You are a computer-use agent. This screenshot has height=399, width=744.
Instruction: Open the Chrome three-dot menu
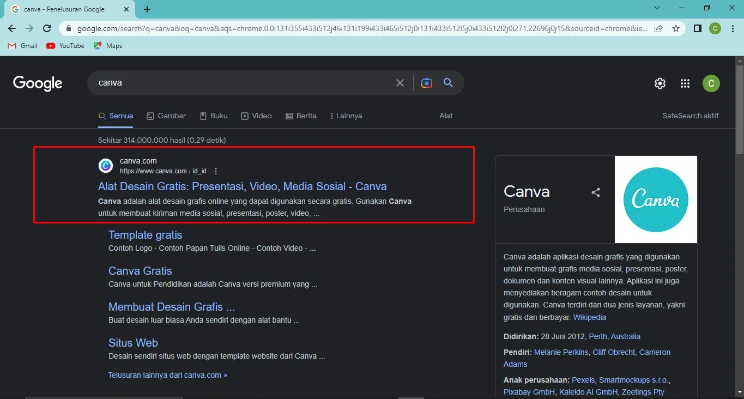coord(733,28)
